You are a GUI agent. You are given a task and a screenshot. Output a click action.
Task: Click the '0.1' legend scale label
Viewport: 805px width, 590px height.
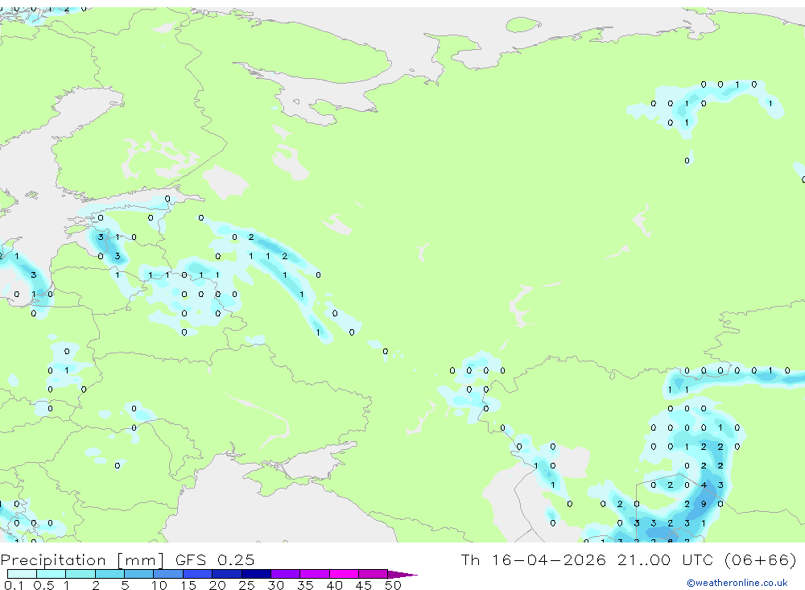(x=14, y=585)
